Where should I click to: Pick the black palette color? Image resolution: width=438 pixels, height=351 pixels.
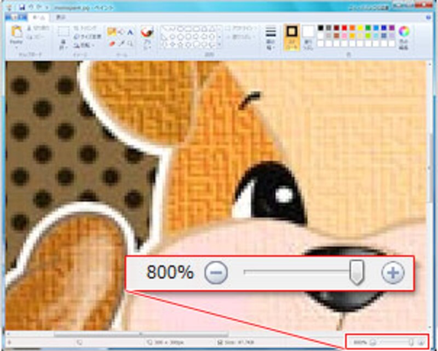[x=321, y=28]
